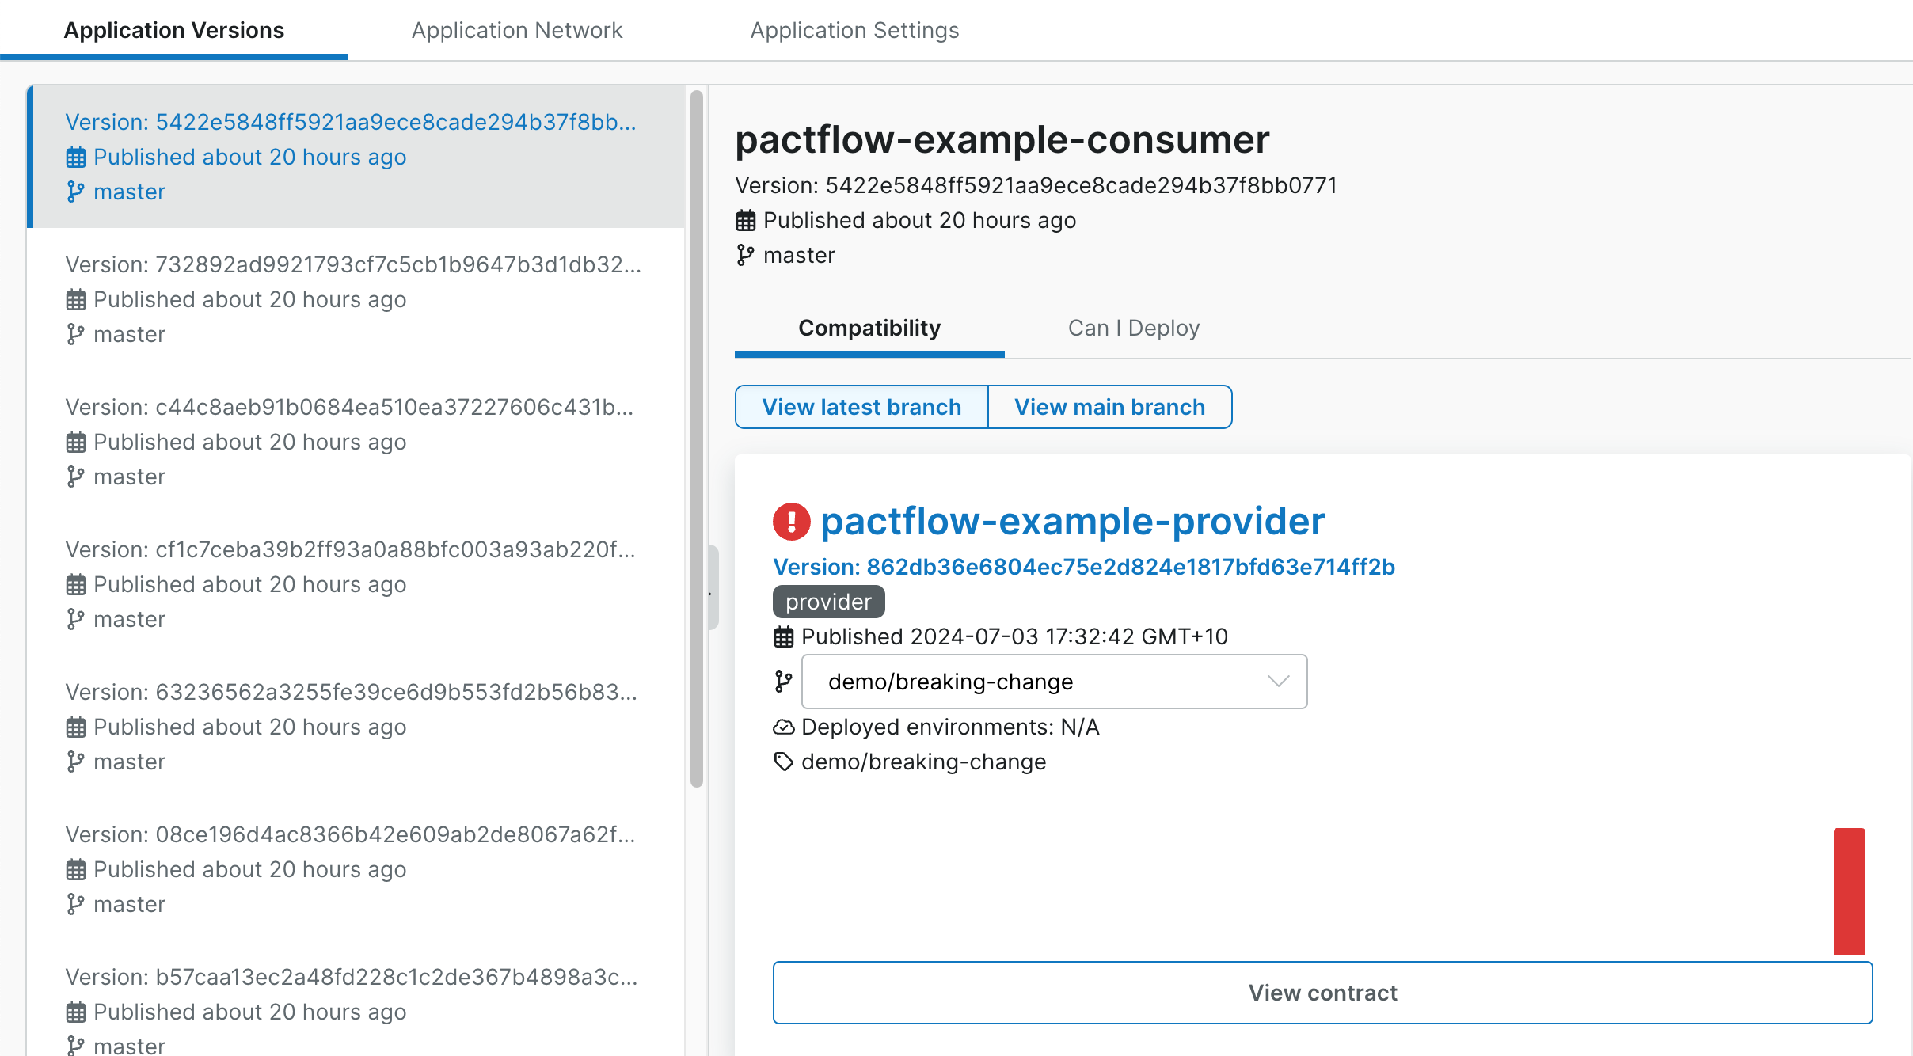Select version 63236562a3255fe39ce6d9b553fd2b56b83
This screenshot has height=1056, width=1913.
[x=356, y=727]
